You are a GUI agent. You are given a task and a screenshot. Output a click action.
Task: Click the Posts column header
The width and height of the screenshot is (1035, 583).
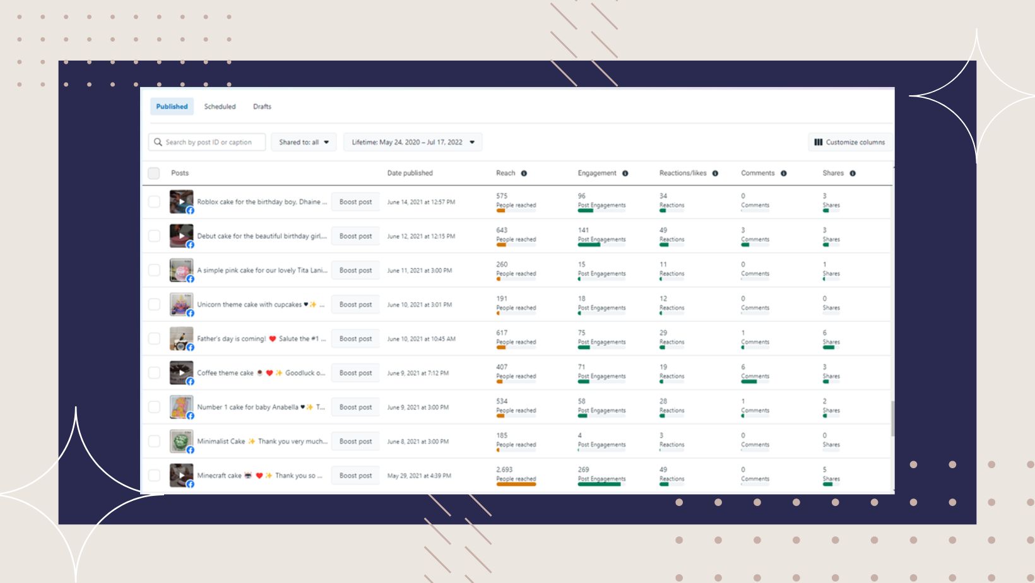(x=180, y=173)
